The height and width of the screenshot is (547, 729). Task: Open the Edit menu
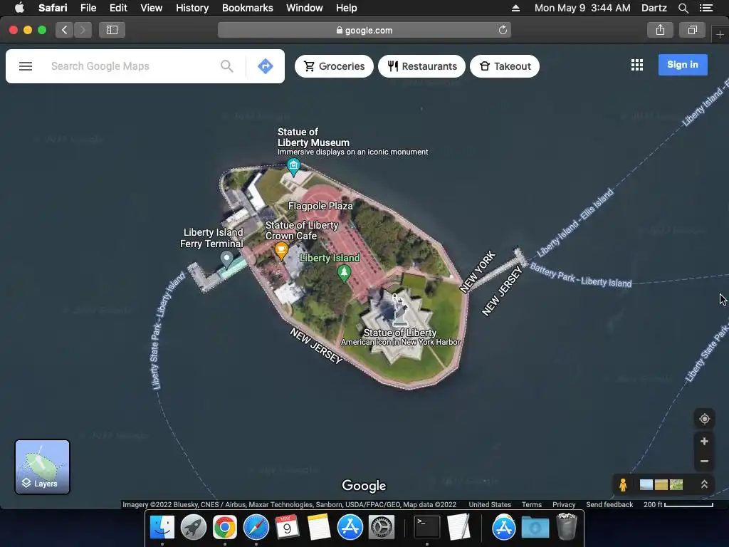point(118,8)
